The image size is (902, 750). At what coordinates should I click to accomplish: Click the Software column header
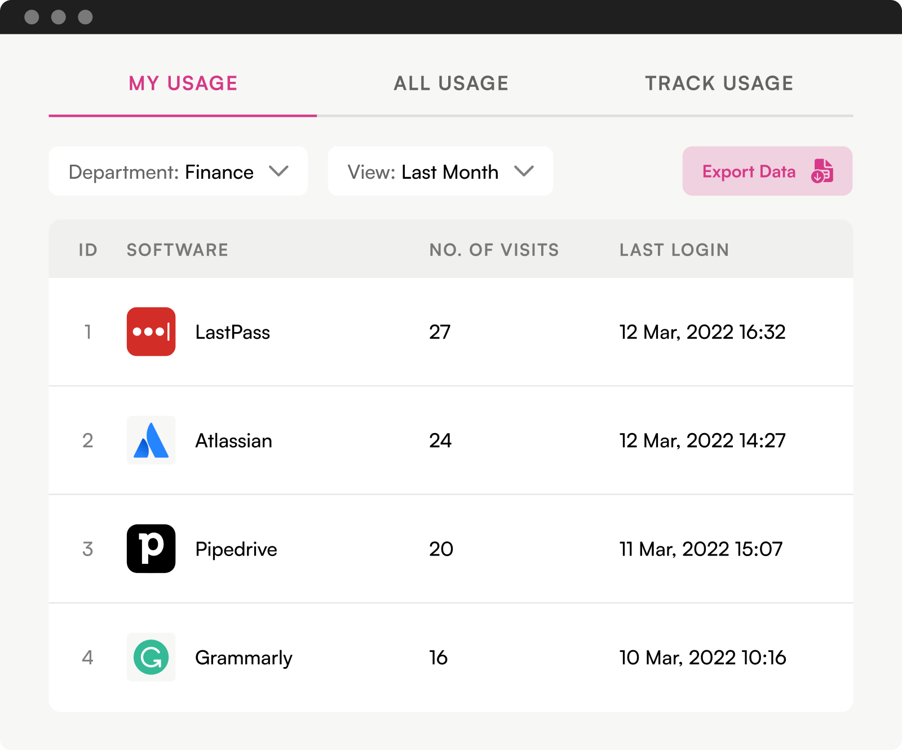177,250
